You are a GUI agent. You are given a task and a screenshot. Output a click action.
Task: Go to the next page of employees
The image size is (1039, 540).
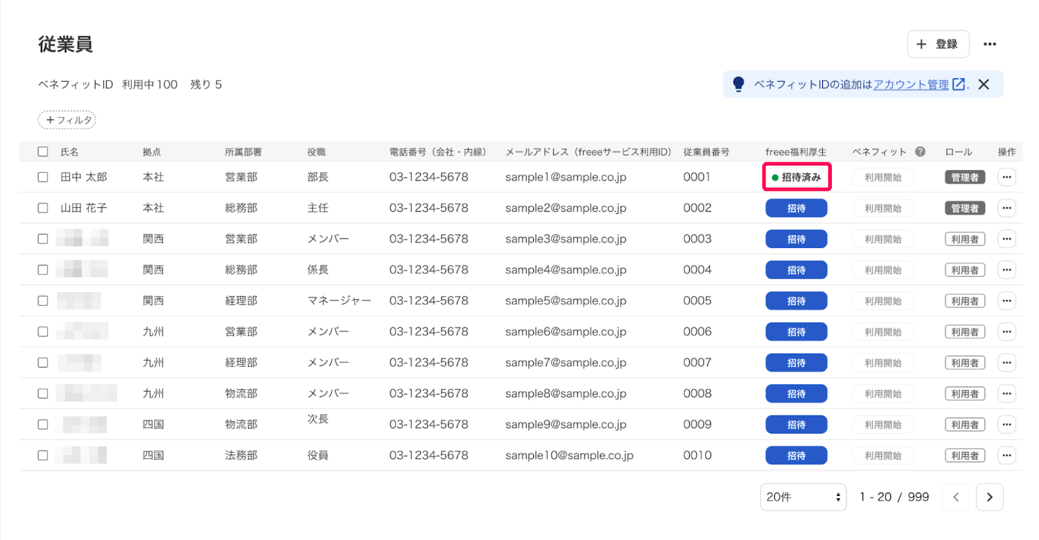(990, 497)
